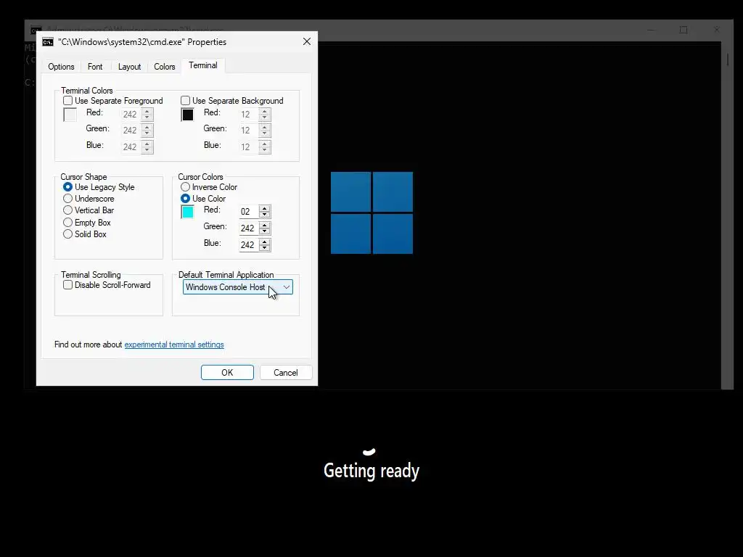Screen dimensions: 743x557
Task: Increase cursor color Blue value
Action: tap(265, 242)
